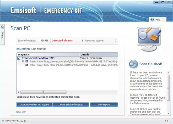Collapse the trace list with the minus expander
Screen dimensions: 173x124
(x=23, y=61)
